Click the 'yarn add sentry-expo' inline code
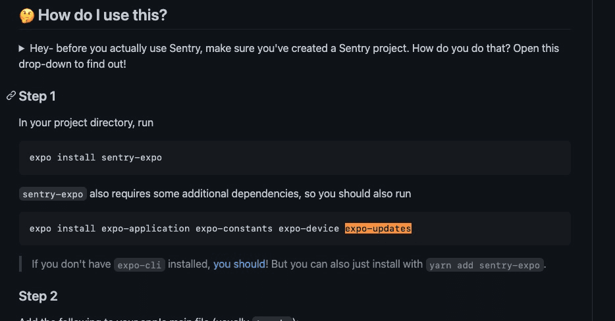This screenshot has width=615, height=321. point(485,265)
